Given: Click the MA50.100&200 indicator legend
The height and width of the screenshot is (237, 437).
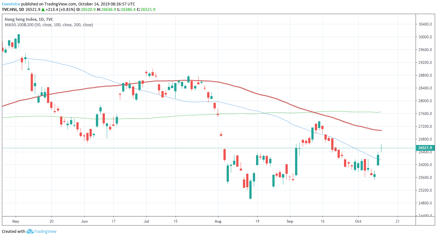Looking at the screenshot, I should [x=49, y=25].
